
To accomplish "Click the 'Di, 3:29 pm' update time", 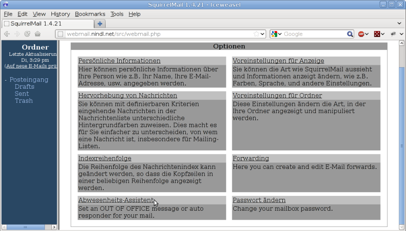I will pos(35,60).
